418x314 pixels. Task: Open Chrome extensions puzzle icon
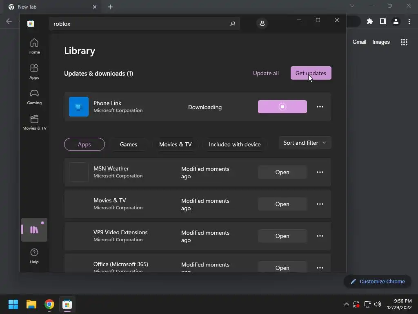point(370,21)
